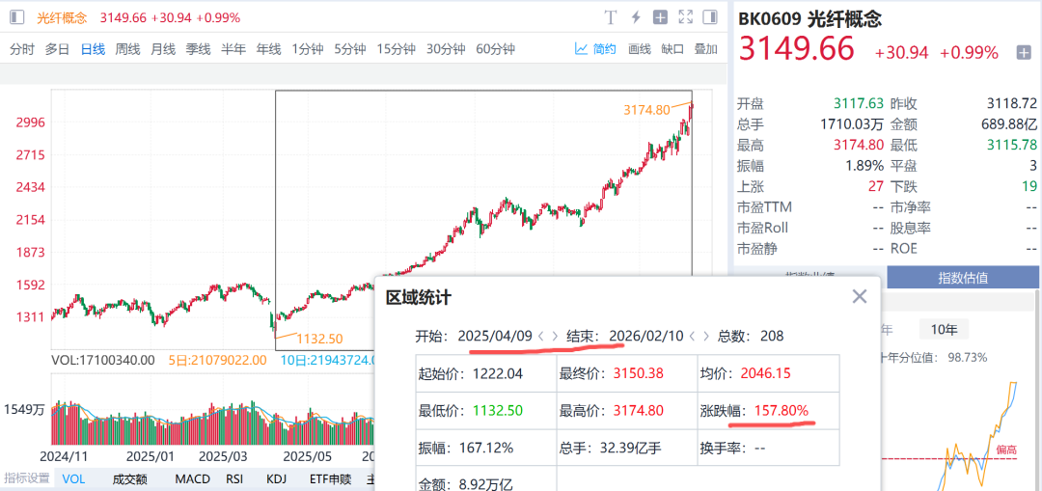Image resolution: width=1042 pixels, height=491 pixels.
Task: Click the 总数 208 count
Action: [751, 337]
